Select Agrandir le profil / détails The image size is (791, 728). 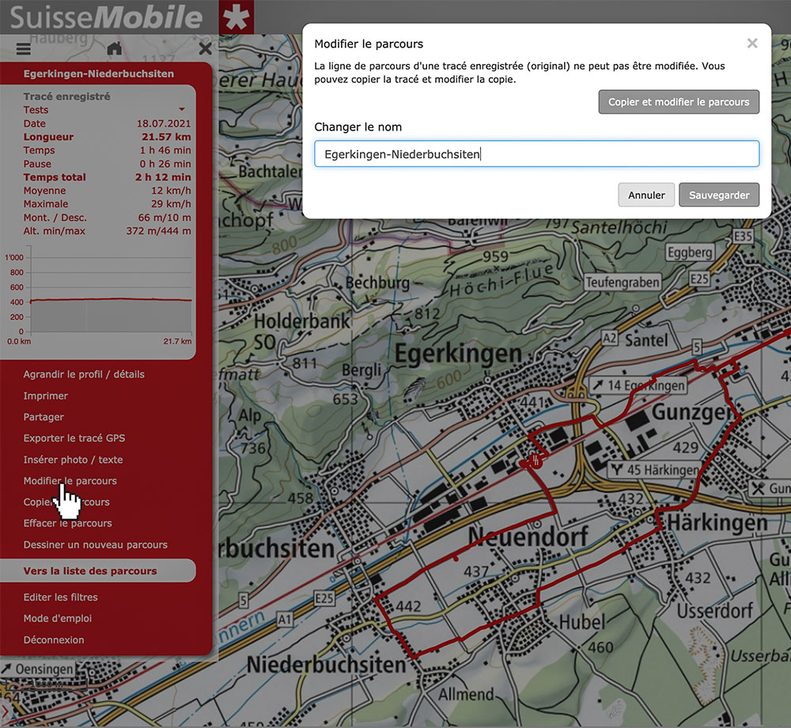(84, 374)
